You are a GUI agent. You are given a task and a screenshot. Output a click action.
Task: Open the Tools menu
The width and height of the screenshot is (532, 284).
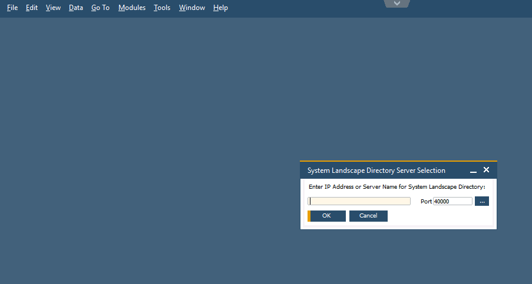(162, 8)
